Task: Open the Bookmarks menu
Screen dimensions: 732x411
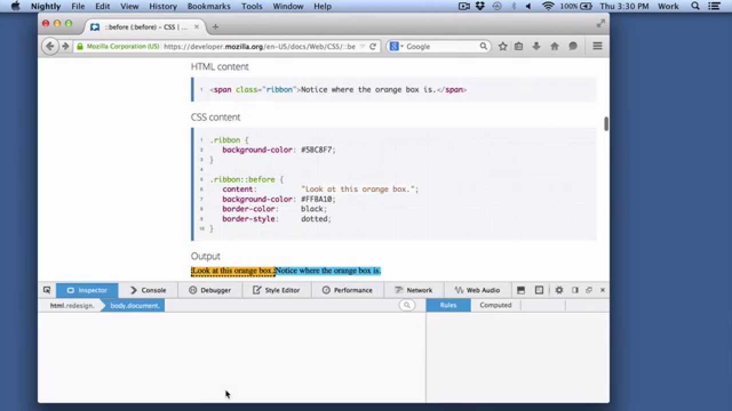Action: (x=209, y=6)
